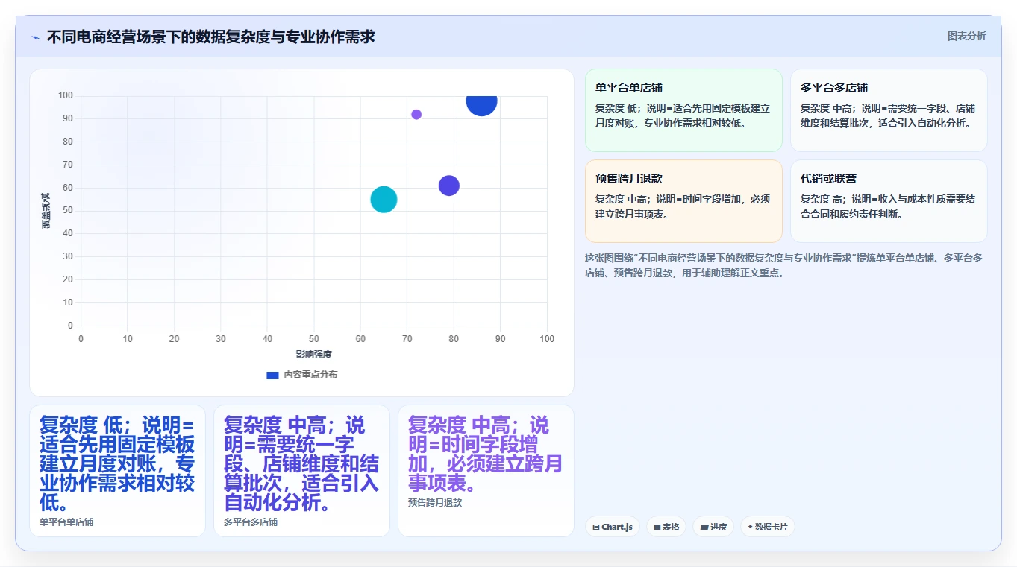Screen dimensions: 1017x567
Task: Click the Chart.js tag
Action: click(613, 527)
